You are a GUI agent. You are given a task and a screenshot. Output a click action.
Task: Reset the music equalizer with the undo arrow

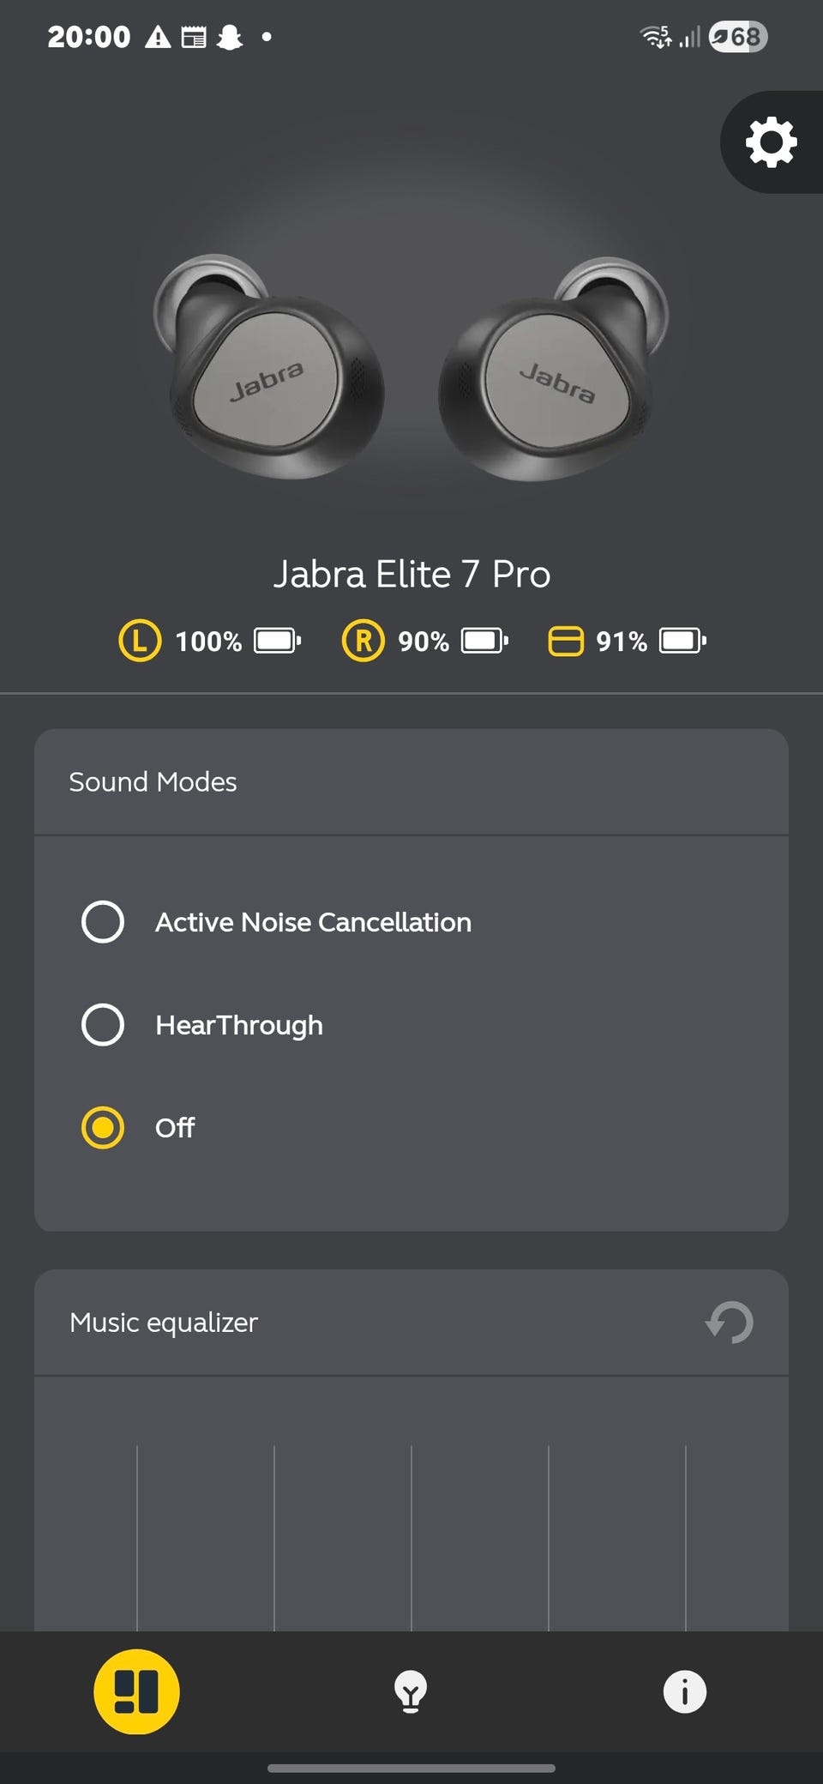[x=730, y=1322]
